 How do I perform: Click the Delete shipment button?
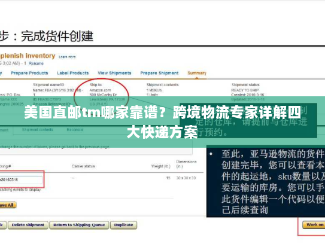point(28,225)
